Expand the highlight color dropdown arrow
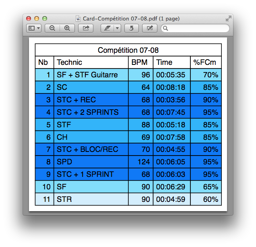 [117, 28]
